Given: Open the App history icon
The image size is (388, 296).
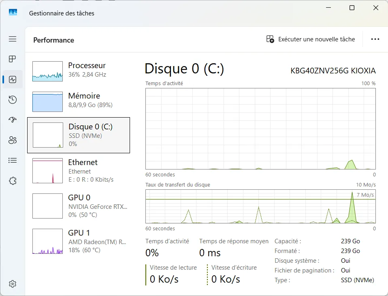Looking at the screenshot, I should (13, 100).
